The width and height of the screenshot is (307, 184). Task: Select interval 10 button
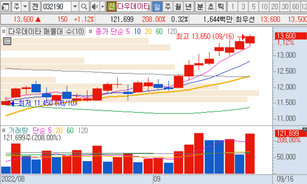(x=264, y=7)
